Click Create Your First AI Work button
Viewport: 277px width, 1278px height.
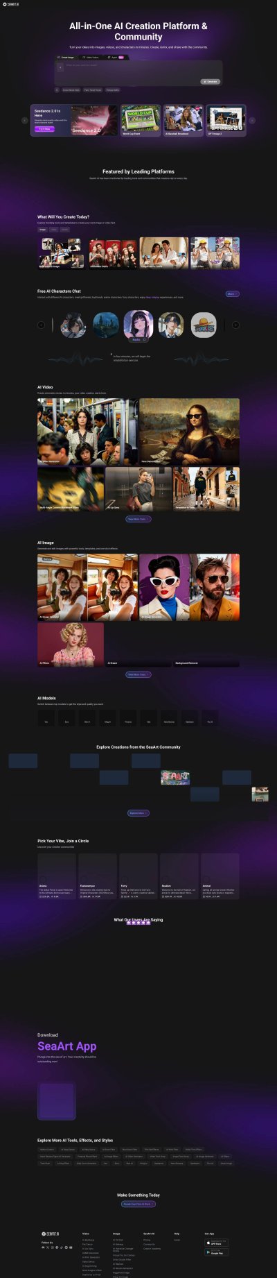tap(138, 1204)
